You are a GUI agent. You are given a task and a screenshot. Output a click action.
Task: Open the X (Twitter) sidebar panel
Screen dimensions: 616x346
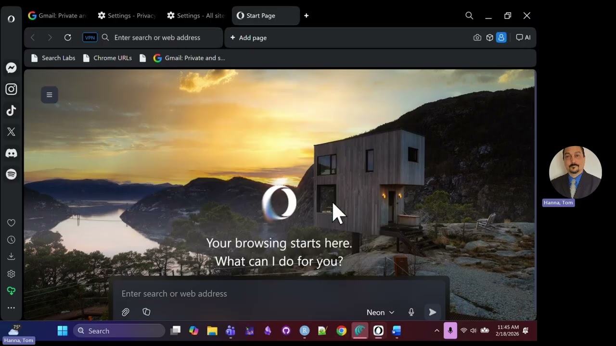coord(11,132)
